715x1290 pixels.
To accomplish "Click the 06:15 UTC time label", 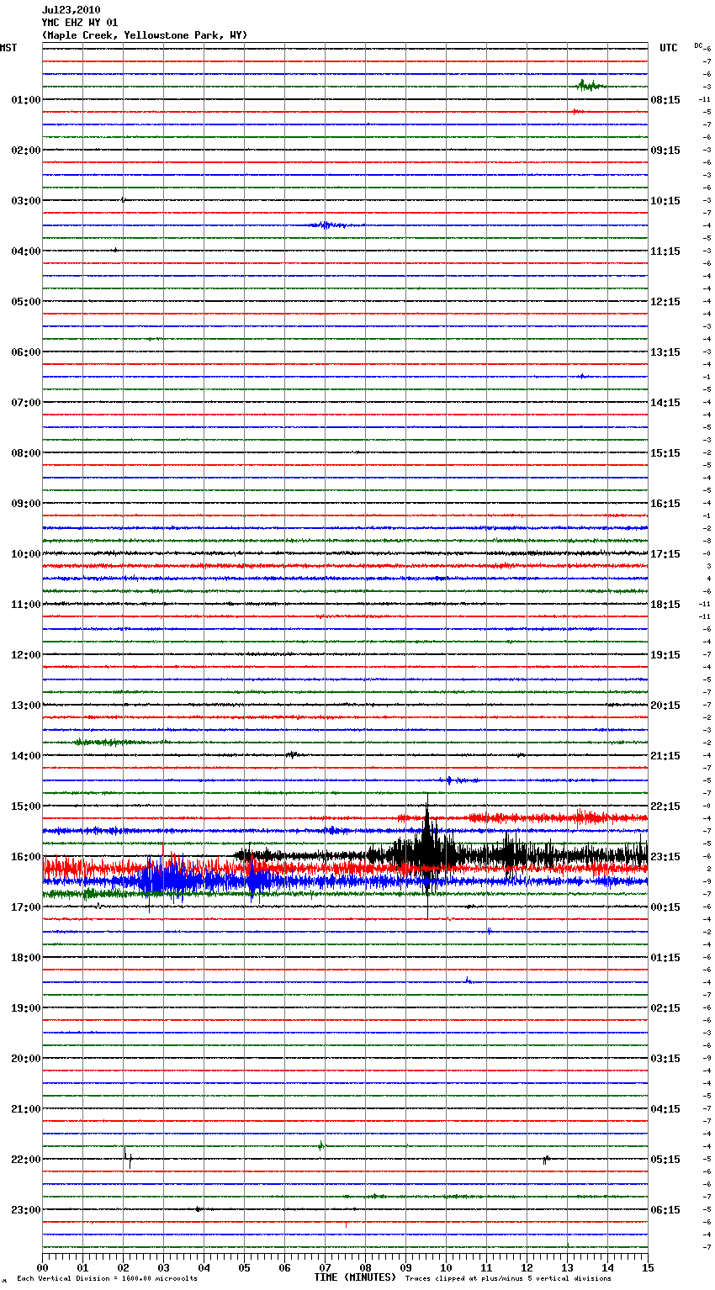I will pyautogui.click(x=665, y=1210).
